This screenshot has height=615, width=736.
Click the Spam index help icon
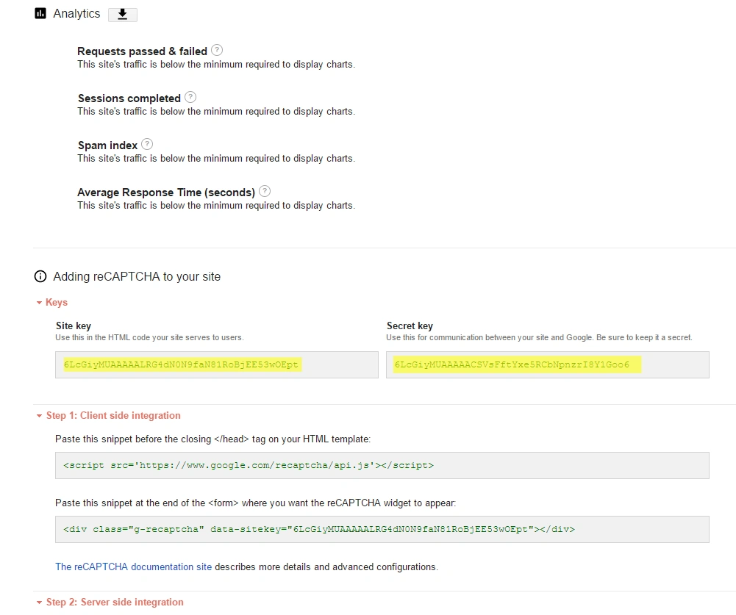(x=147, y=145)
